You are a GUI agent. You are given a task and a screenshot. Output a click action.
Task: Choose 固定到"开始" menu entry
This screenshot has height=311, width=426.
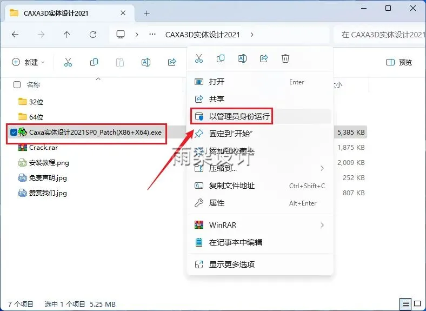[260, 134]
